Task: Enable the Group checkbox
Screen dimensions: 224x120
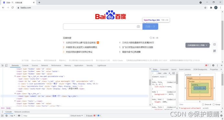Action: pyautogui.click(x=214, y=104)
